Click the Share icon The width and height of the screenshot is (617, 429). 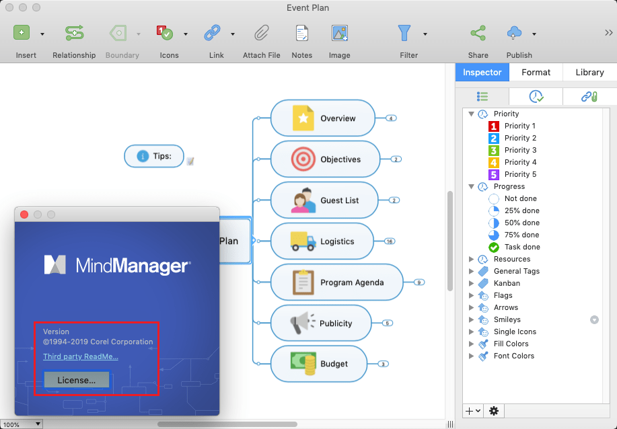tap(478, 33)
